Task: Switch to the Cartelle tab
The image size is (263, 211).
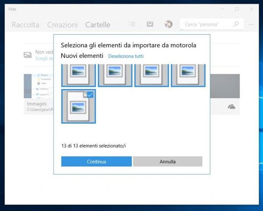Action: pyautogui.click(x=98, y=25)
